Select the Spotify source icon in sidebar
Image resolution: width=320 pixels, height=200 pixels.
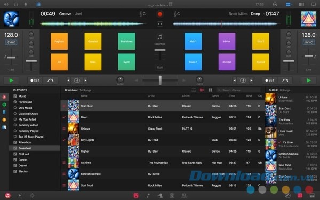[4, 105]
